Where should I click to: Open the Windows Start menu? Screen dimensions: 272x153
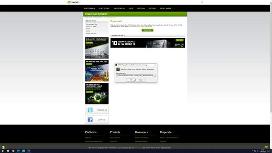click(3, 151)
